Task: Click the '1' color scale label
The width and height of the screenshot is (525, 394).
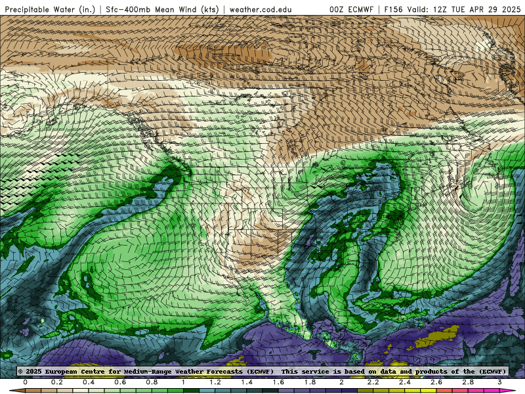Action: coord(184,382)
